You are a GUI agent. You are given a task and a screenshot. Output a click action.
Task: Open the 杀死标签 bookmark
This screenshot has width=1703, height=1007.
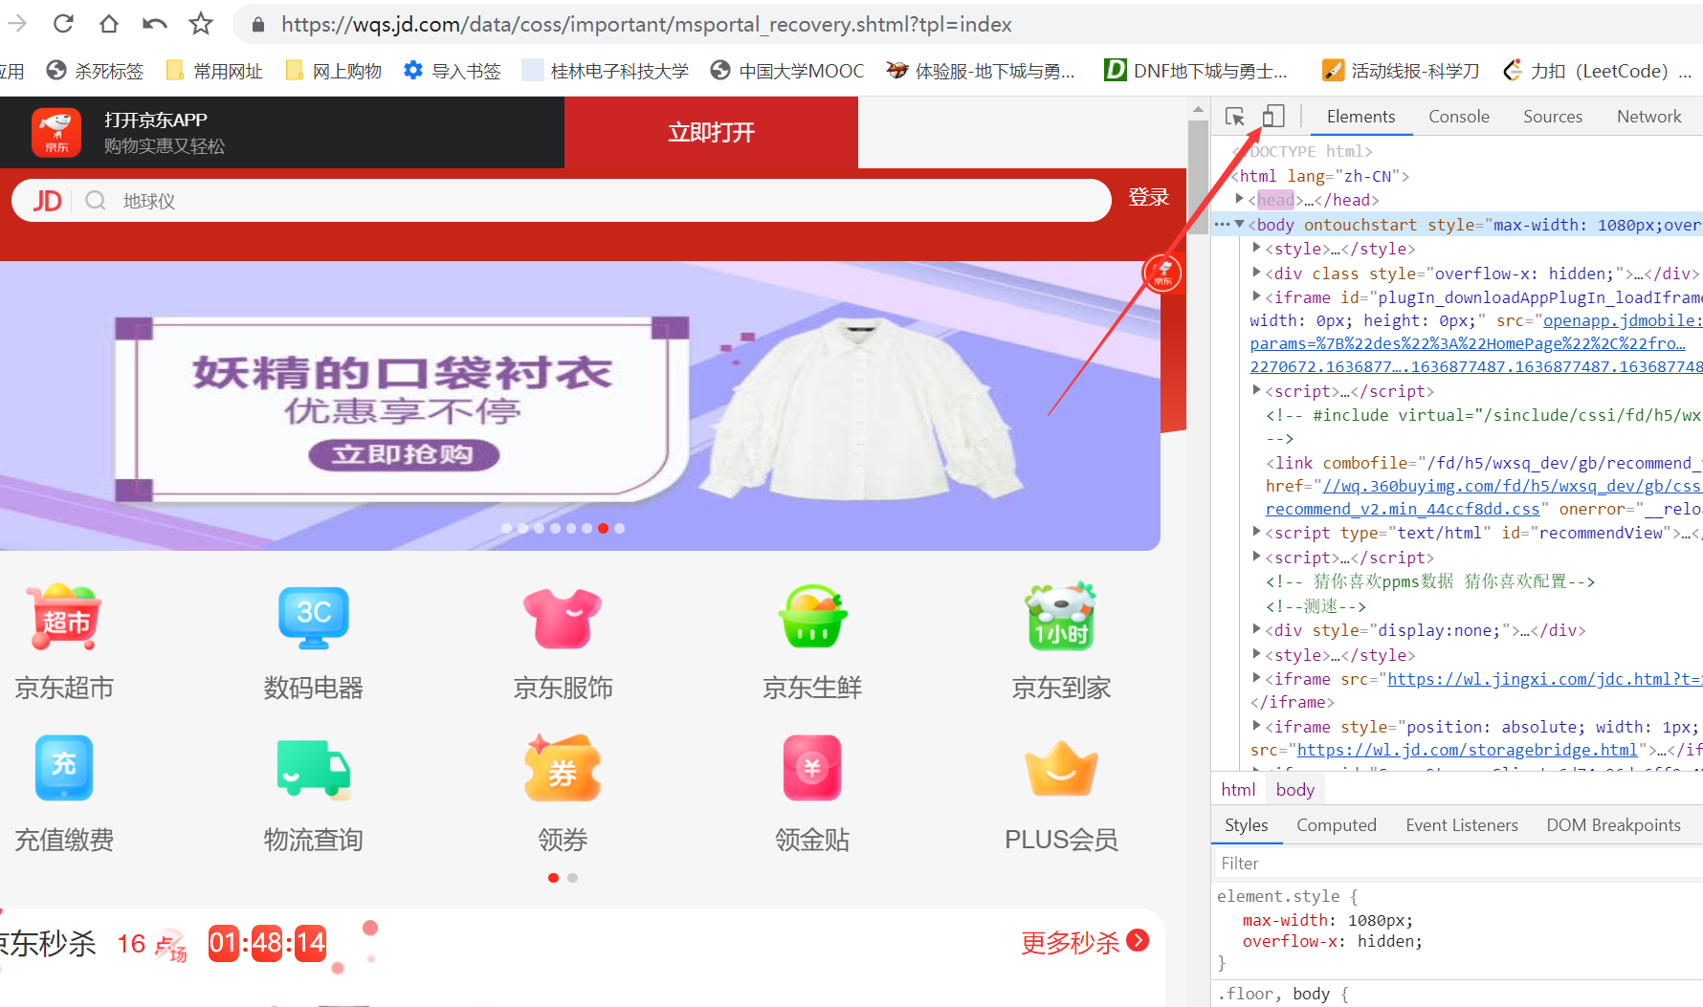(x=96, y=71)
